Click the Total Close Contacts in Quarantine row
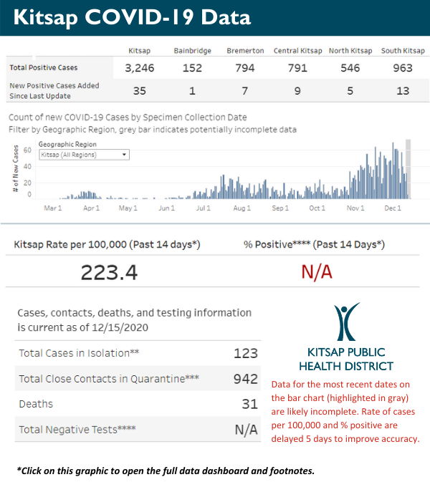This screenshot has height=487, width=430. click(138, 378)
